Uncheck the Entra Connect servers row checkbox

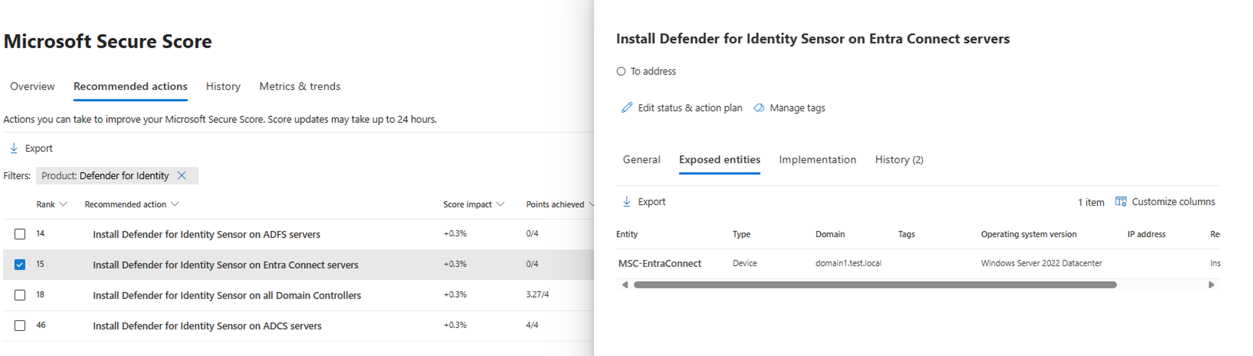coord(20,264)
